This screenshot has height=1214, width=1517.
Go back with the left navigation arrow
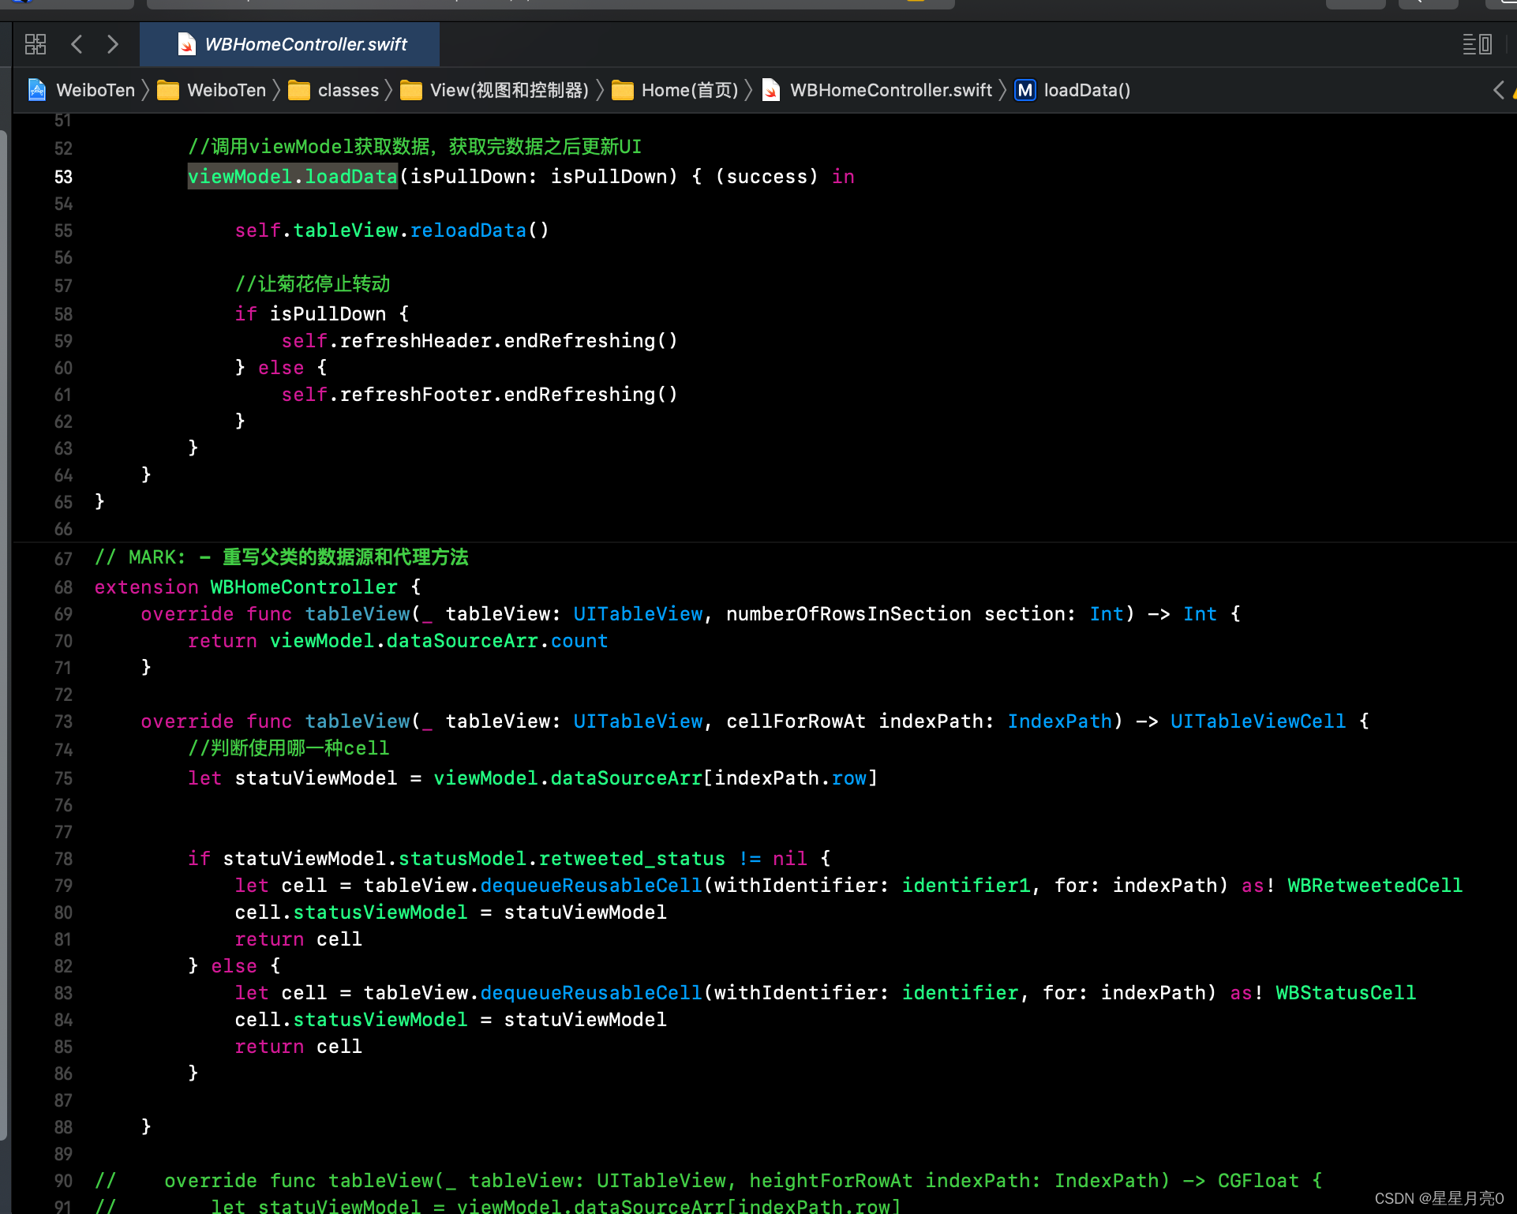(77, 44)
